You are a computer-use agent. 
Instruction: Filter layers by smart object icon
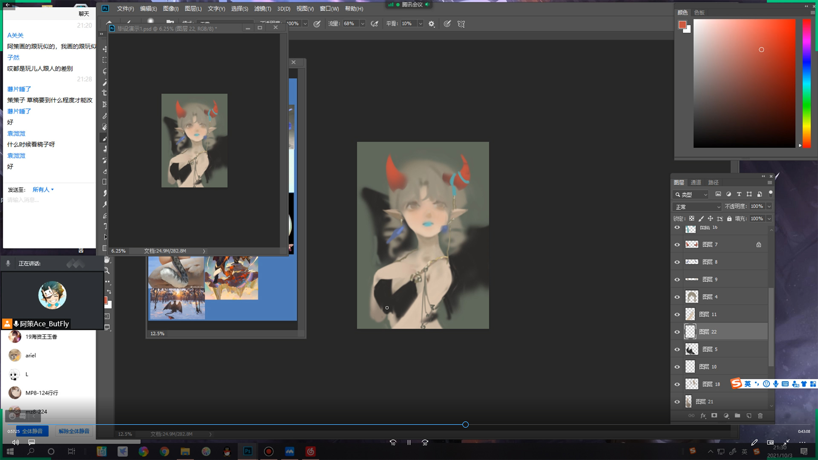coord(760,194)
